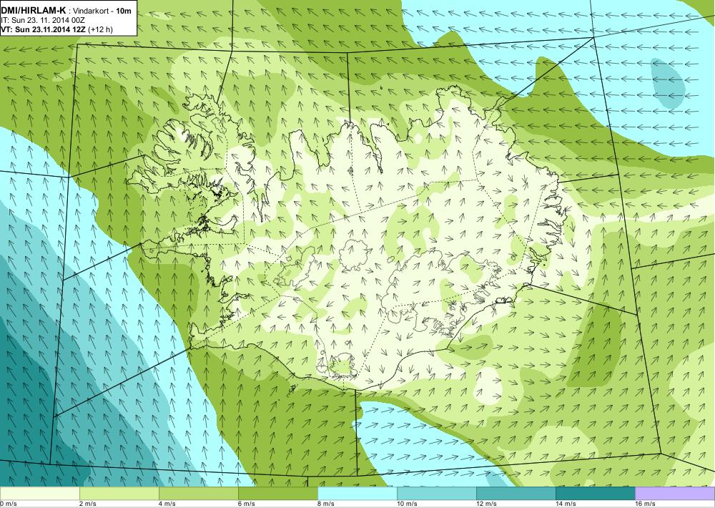Click the "8 m/s" legend label
The height and width of the screenshot is (508, 715).
[326, 504]
